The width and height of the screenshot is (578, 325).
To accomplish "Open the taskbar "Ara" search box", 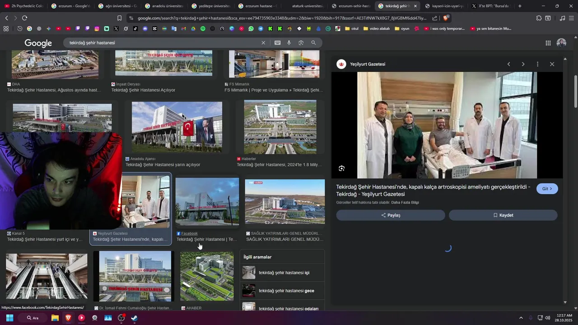I will pos(33,318).
